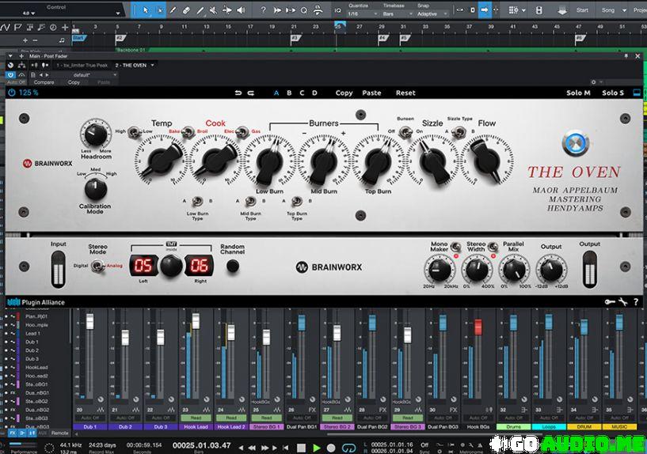The height and width of the screenshot is (454, 647).
Task: Open Plugin Alliance wrench settings icon
Action: tap(623, 302)
